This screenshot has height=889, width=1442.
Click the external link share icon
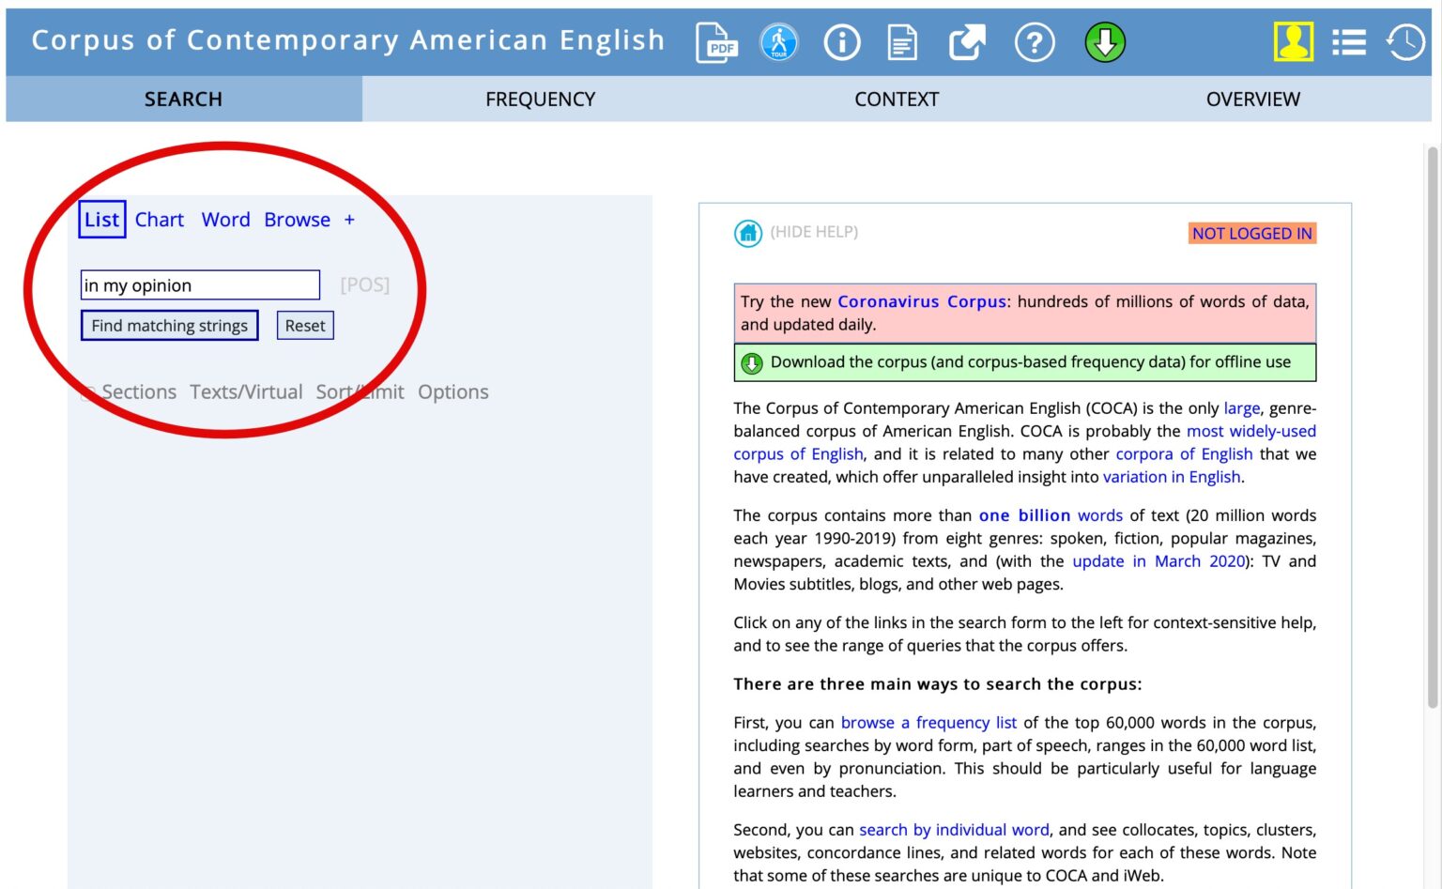tap(966, 42)
